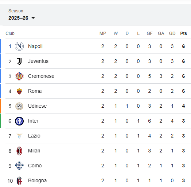Click the Bologna club badge
The height and width of the screenshot is (187, 191).
[19, 181]
